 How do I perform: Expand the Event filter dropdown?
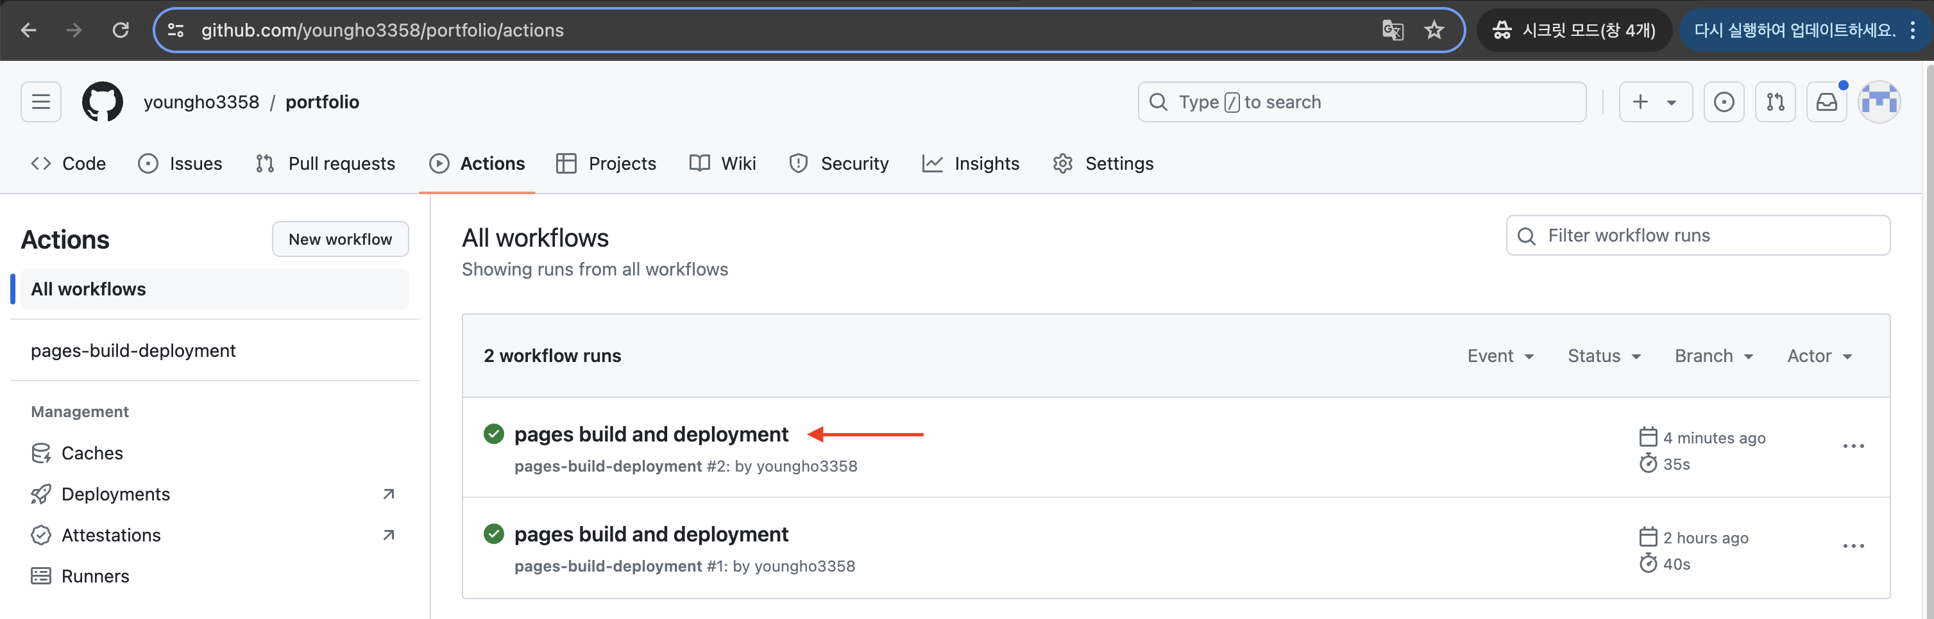coord(1500,356)
